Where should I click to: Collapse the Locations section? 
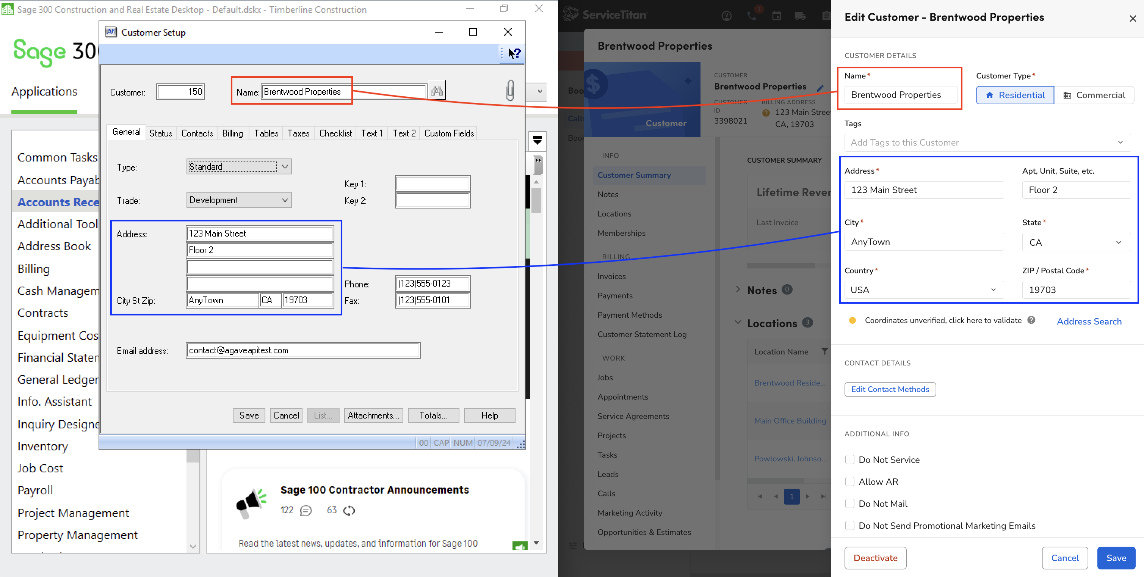[738, 322]
